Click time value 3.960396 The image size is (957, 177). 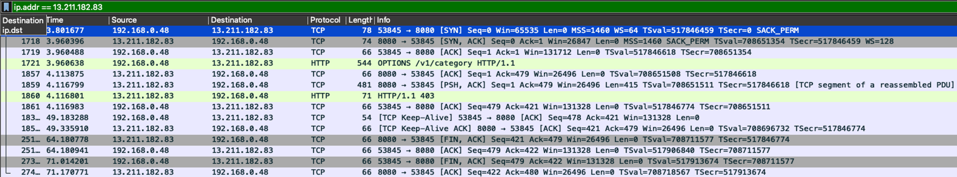click(x=65, y=42)
